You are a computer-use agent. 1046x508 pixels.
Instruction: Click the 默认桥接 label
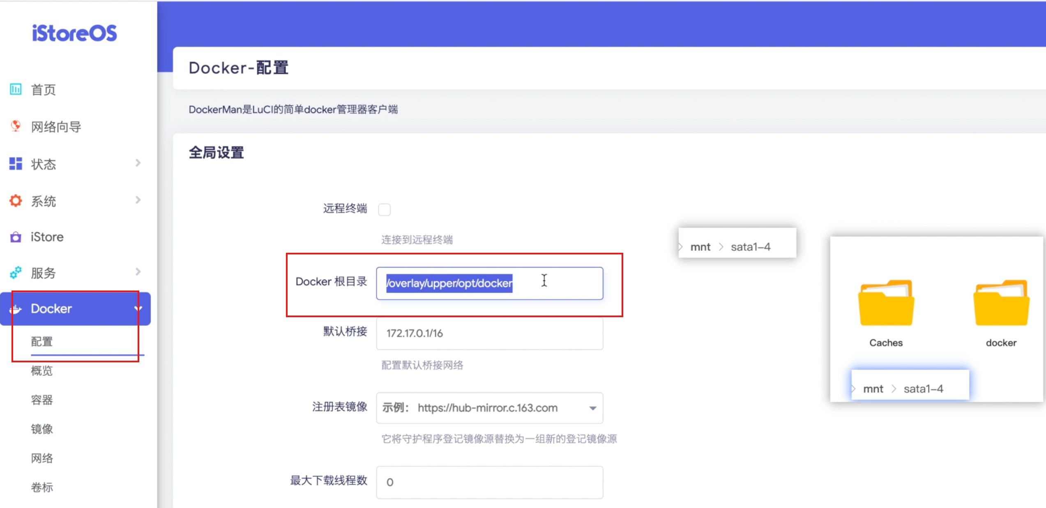coord(345,331)
